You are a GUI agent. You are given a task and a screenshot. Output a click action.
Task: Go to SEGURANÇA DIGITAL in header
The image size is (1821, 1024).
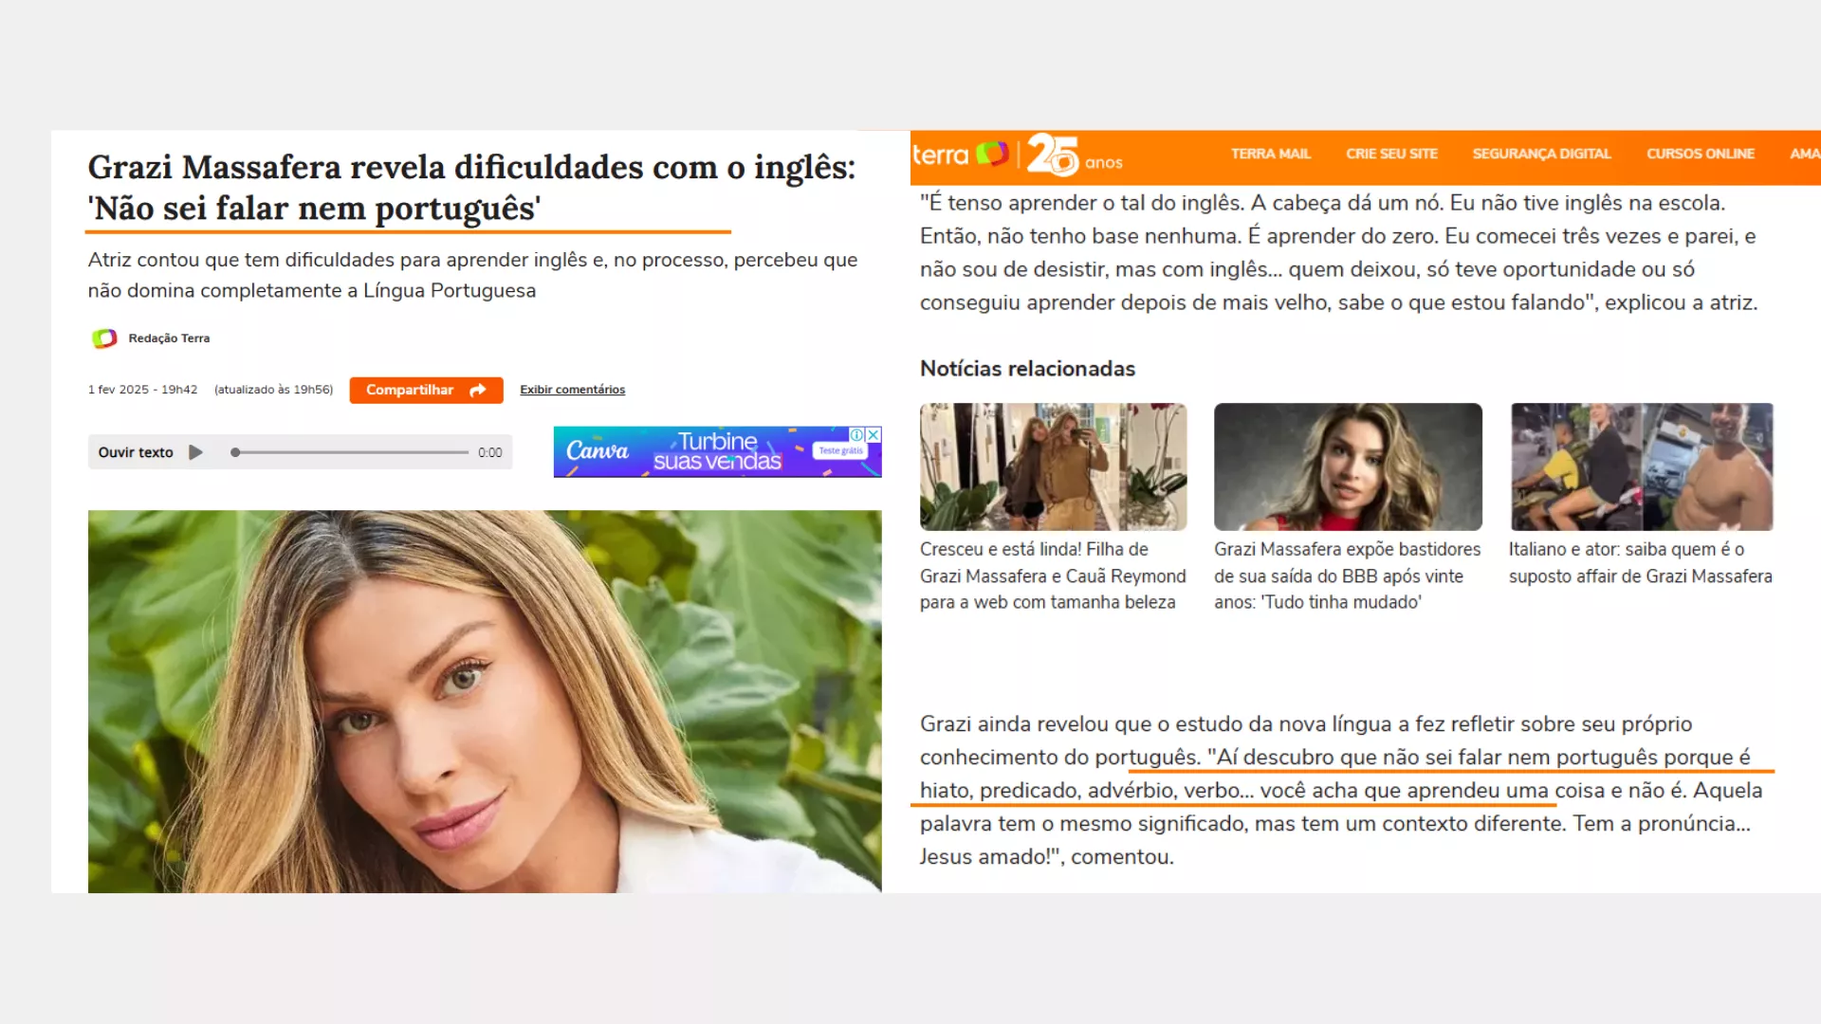coord(1541,154)
